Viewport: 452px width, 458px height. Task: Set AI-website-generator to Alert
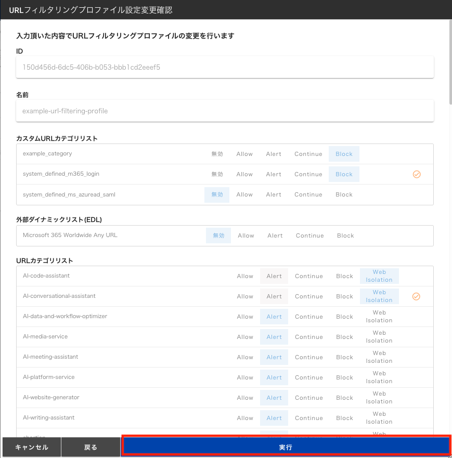coord(274,398)
